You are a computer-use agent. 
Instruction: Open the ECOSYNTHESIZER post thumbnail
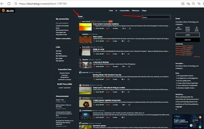[85, 27]
